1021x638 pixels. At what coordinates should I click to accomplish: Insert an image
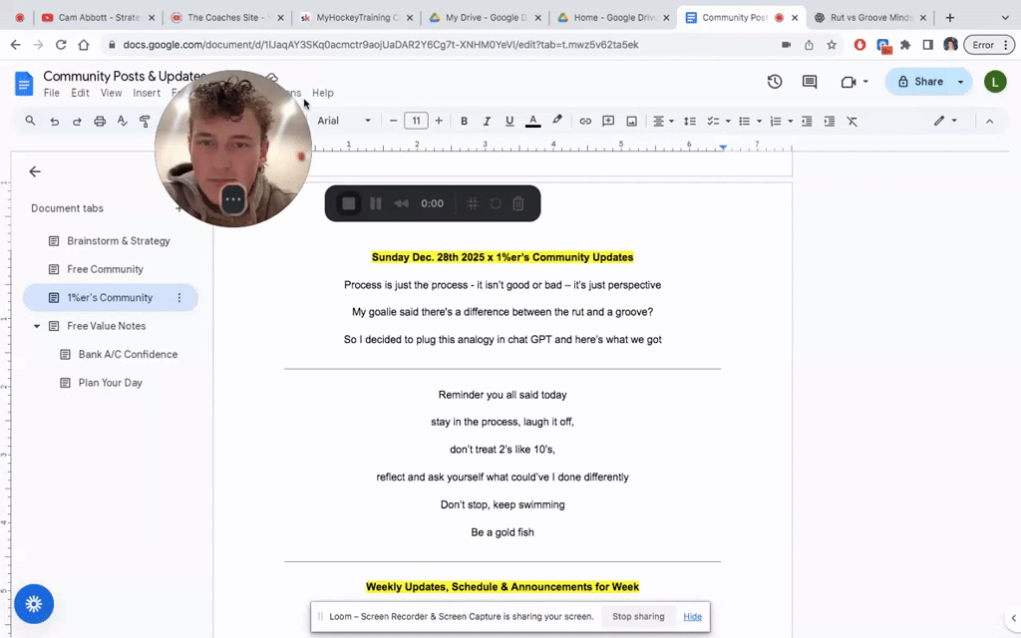[631, 121]
